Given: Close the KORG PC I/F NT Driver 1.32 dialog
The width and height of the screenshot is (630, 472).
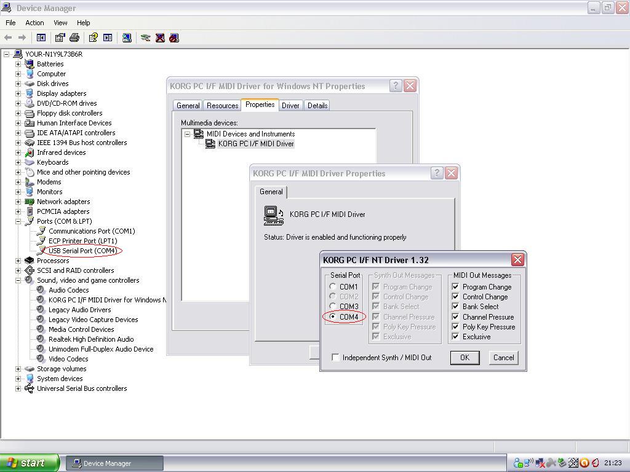Looking at the screenshot, I should (517, 260).
